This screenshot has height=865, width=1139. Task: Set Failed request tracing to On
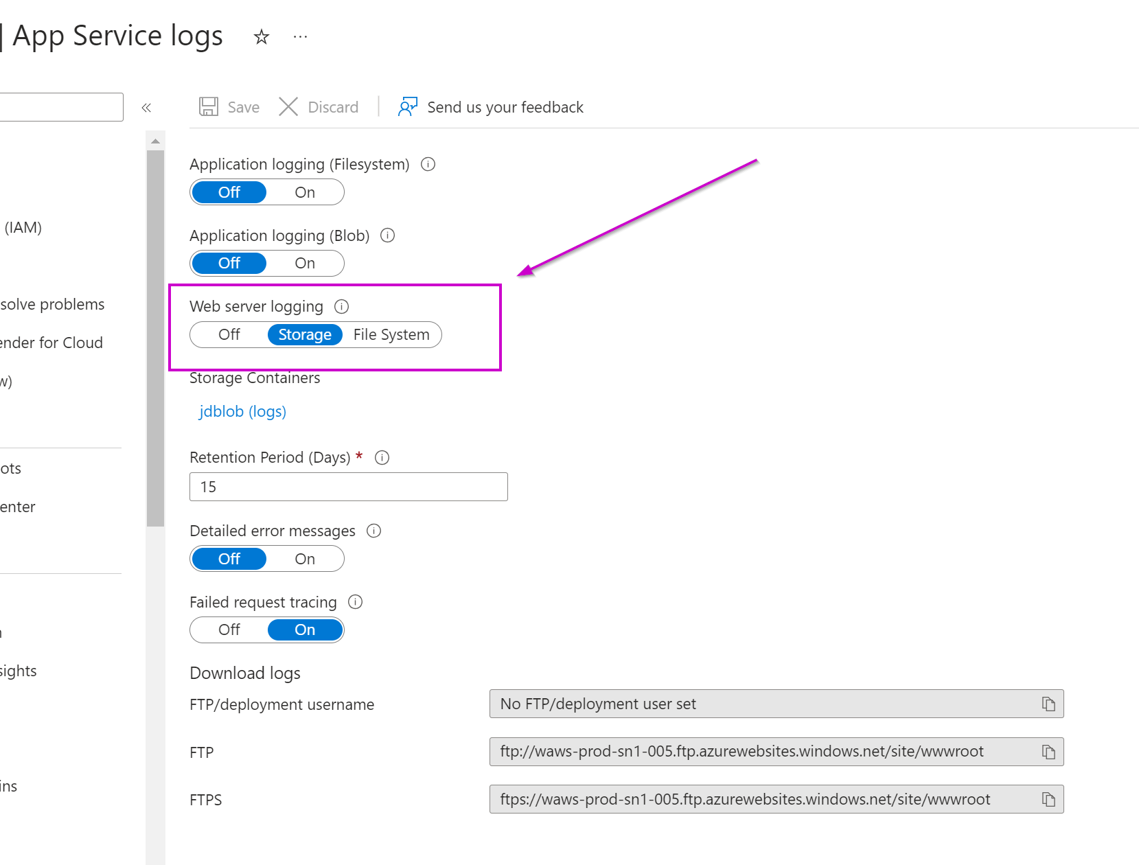pyautogui.click(x=305, y=630)
